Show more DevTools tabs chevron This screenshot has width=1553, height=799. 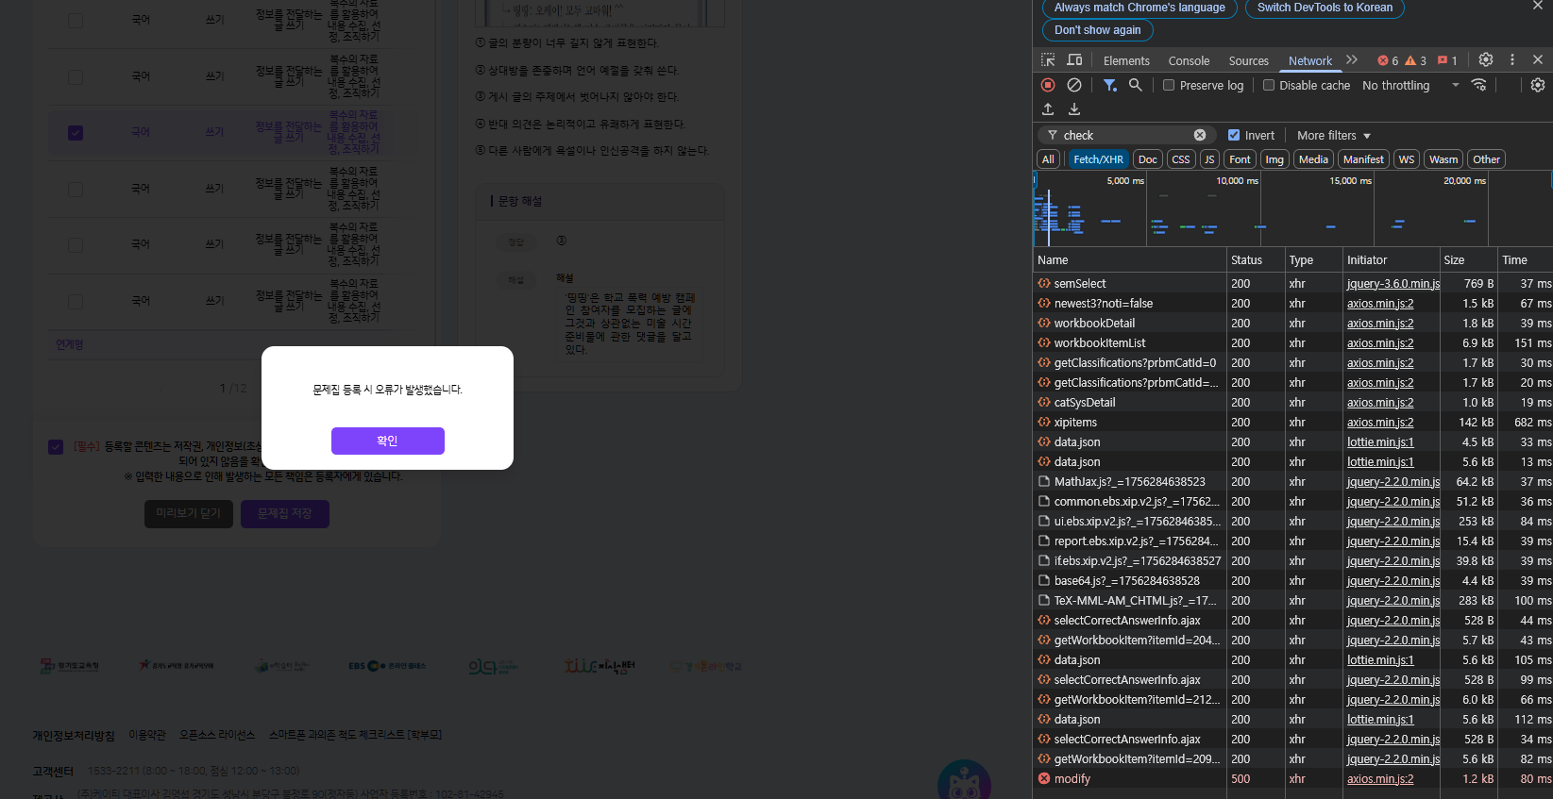(x=1352, y=59)
